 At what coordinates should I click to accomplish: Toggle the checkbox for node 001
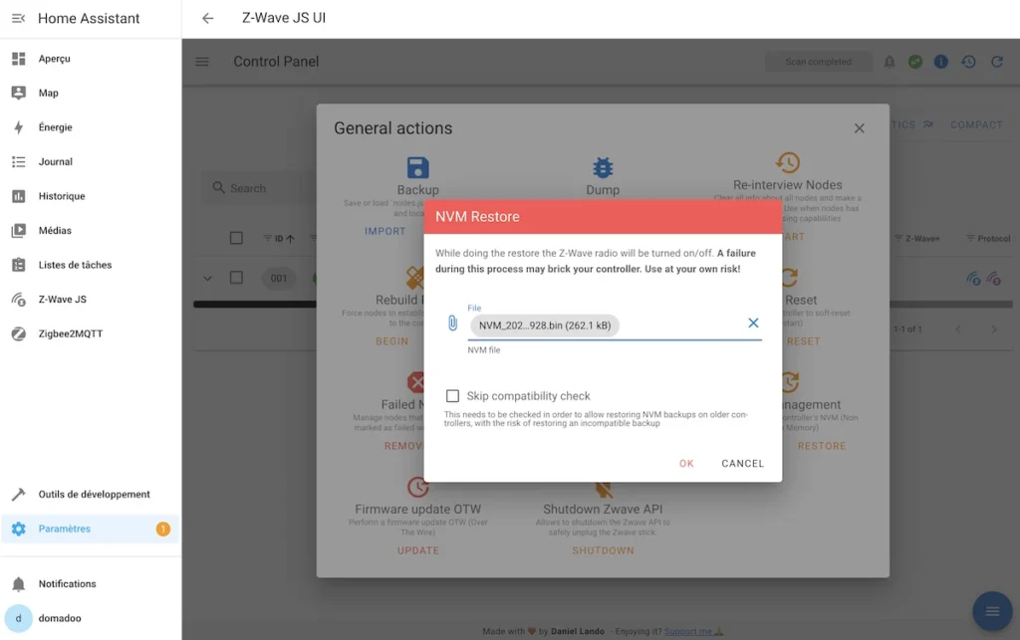click(x=236, y=278)
